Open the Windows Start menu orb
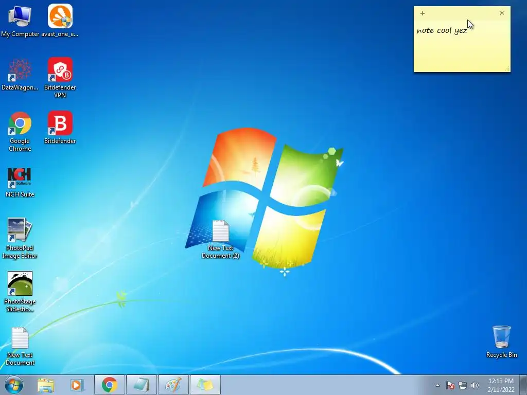Screen dimensions: 527x395 point(14,385)
